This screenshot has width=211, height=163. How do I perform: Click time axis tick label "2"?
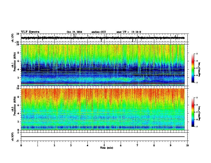pos(54,145)
